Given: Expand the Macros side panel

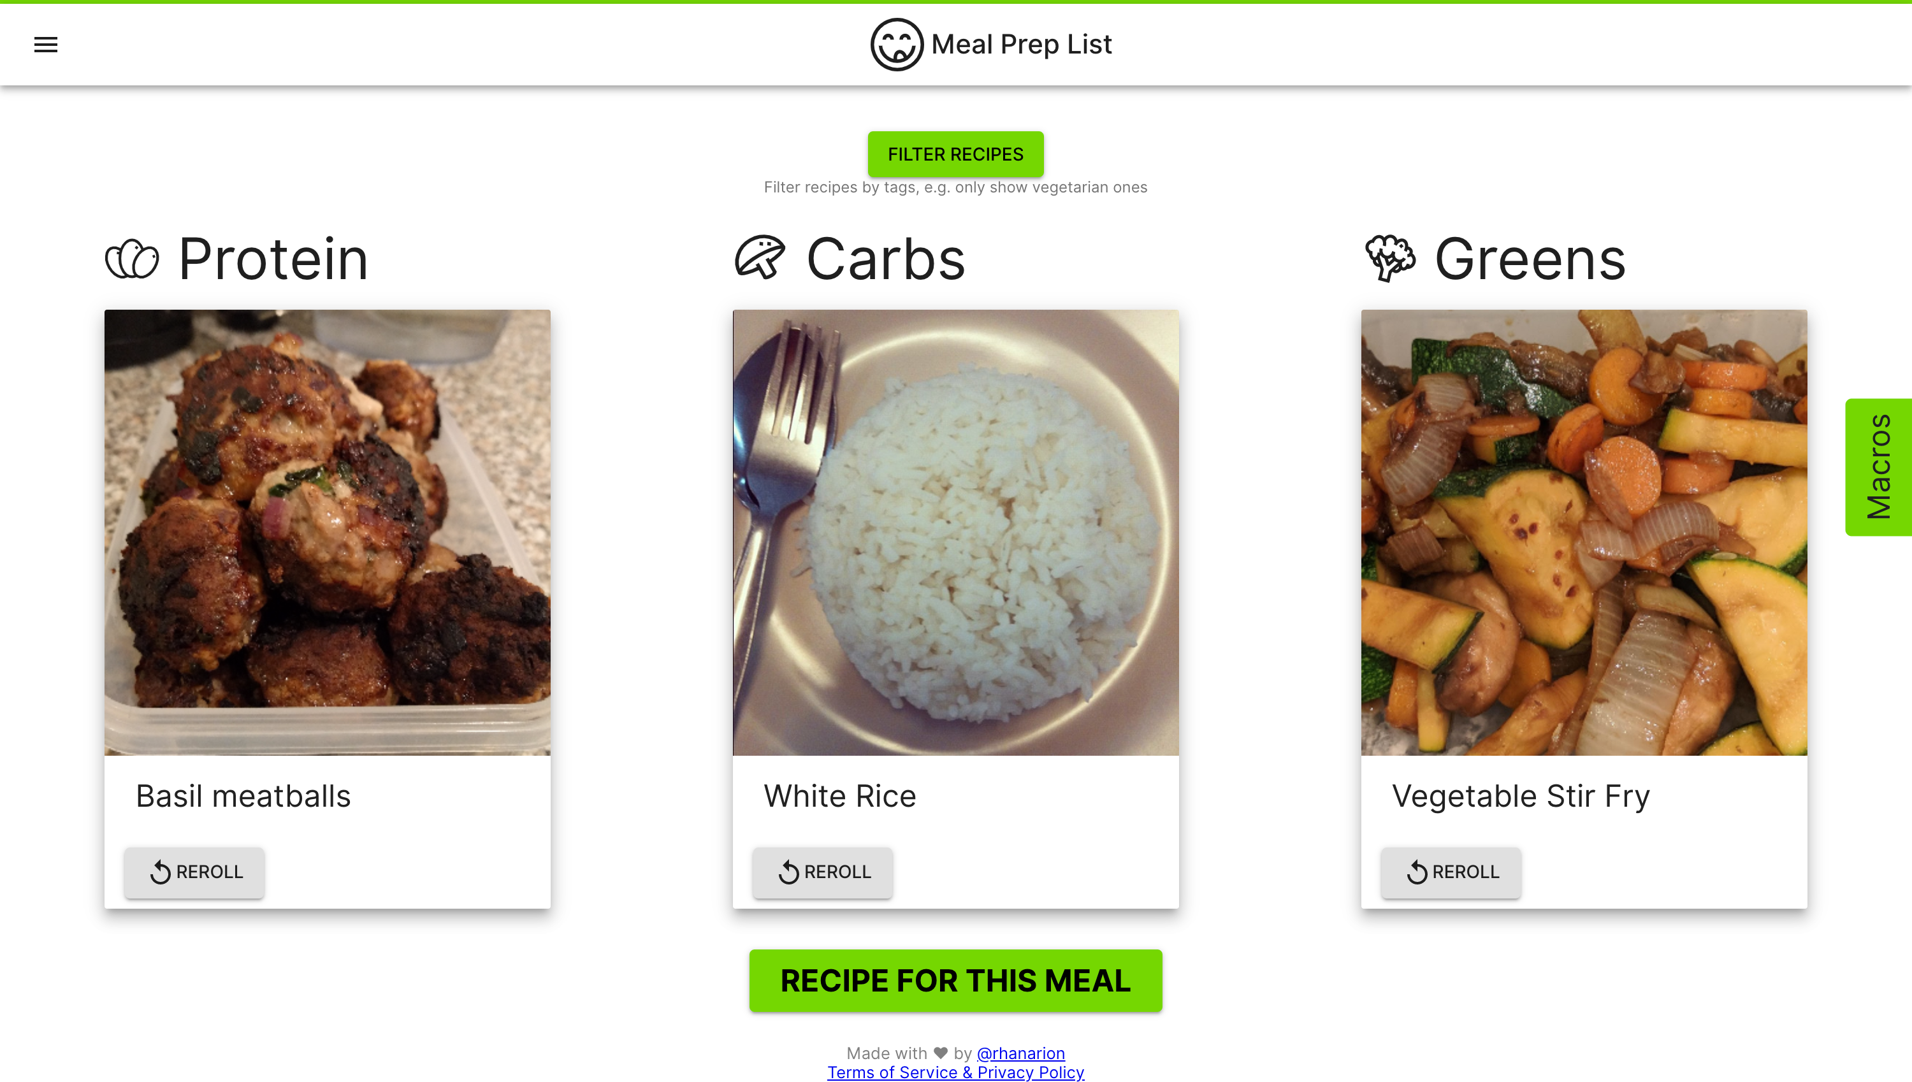Looking at the screenshot, I should [x=1879, y=466].
